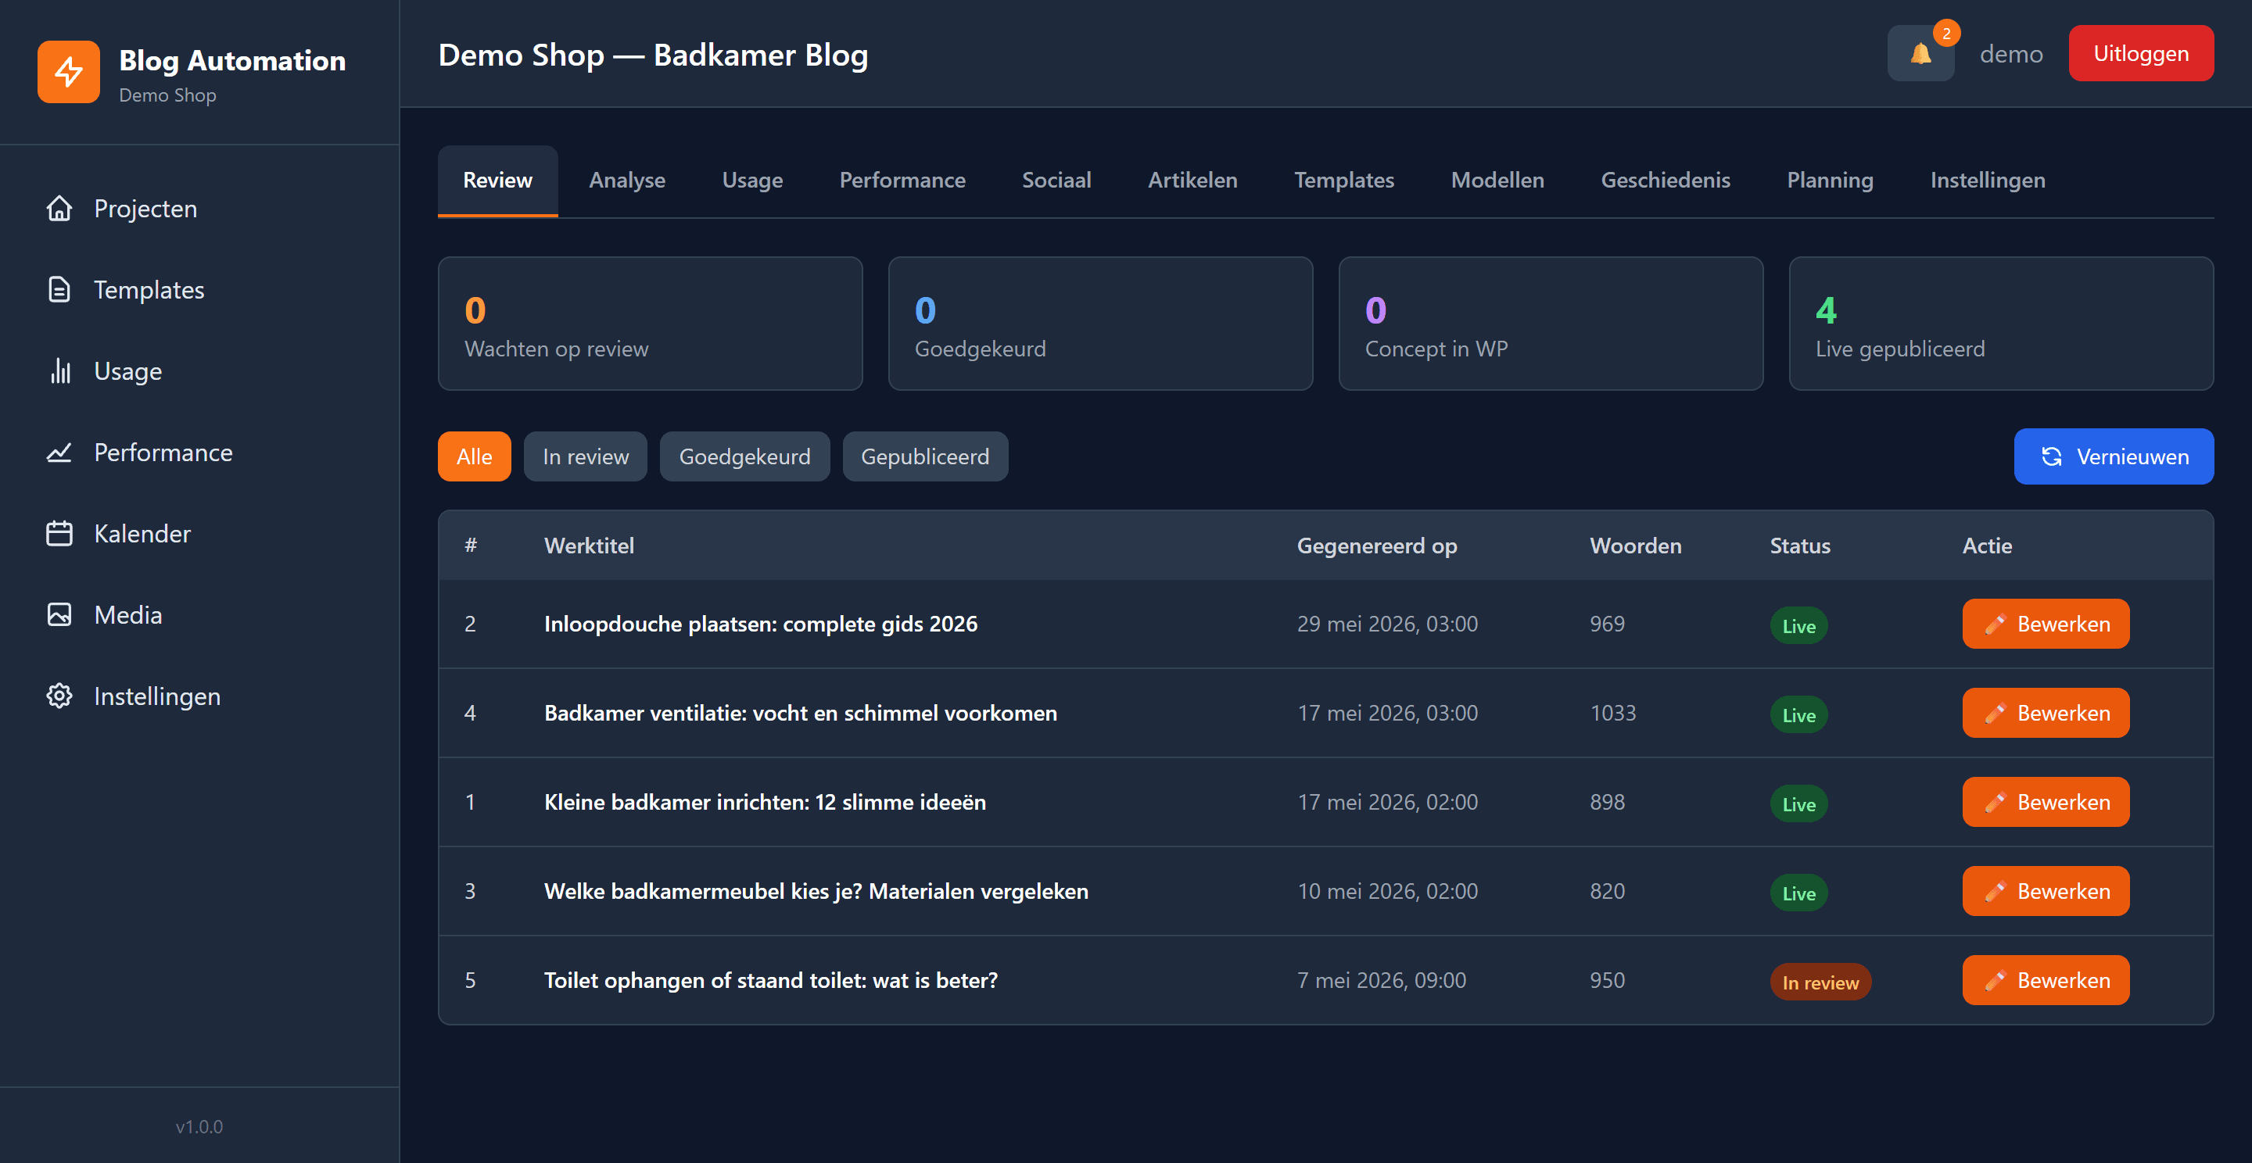This screenshot has width=2252, height=1163.
Task: Click the sidebar Instellingen gear icon
Action: [59, 696]
